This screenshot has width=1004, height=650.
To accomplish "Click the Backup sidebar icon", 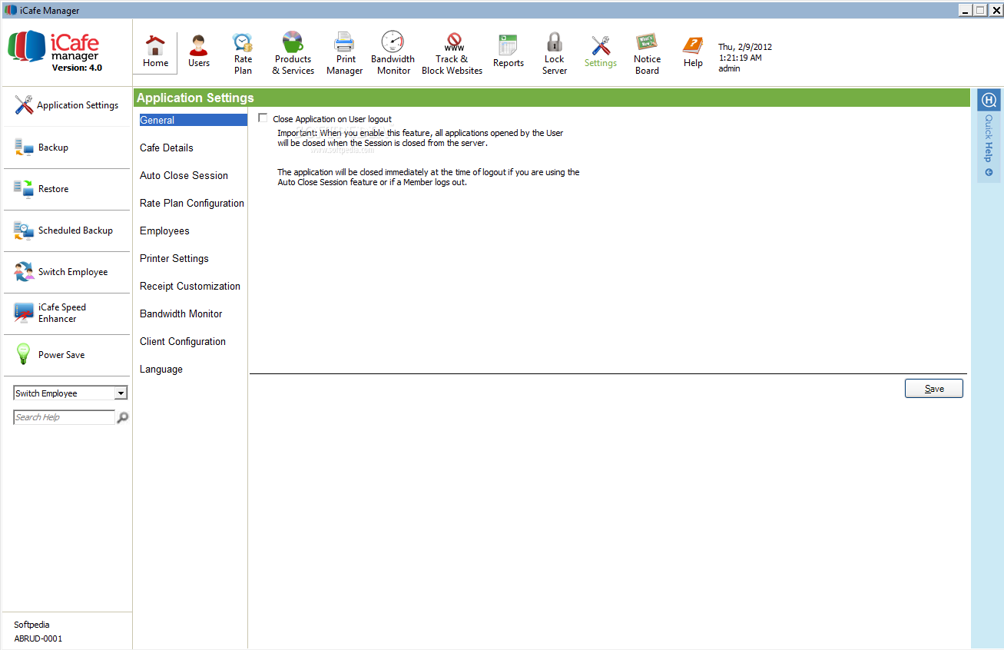I will (x=24, y=147).
